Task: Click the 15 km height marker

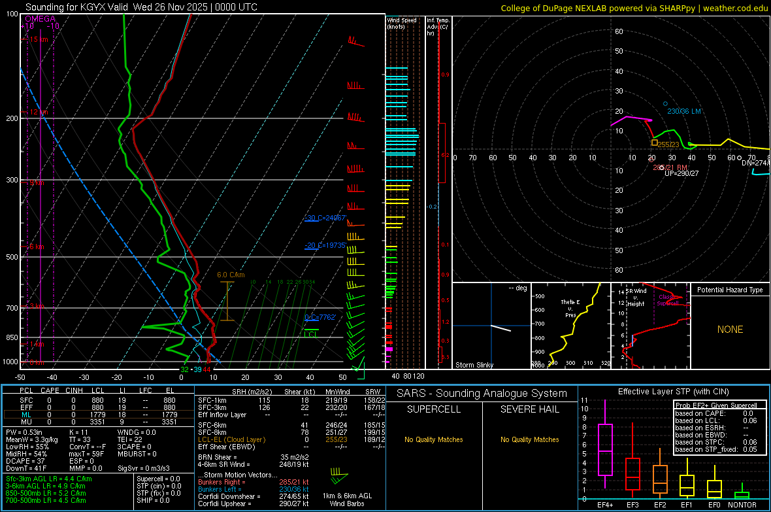Action: tap(39, 39)
